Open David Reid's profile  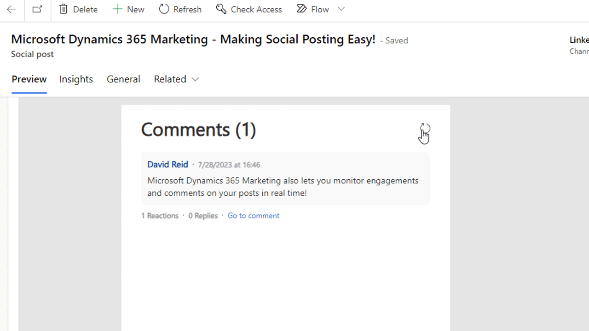click(x=167, y=164)
